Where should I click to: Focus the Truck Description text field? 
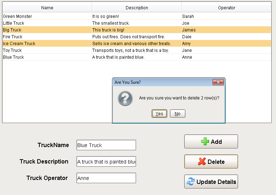pyautogui.click(x=106, y=161)
